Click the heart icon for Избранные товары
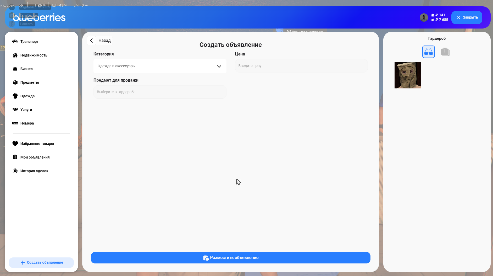Screen dimensions: 493x276 point(15,144)
